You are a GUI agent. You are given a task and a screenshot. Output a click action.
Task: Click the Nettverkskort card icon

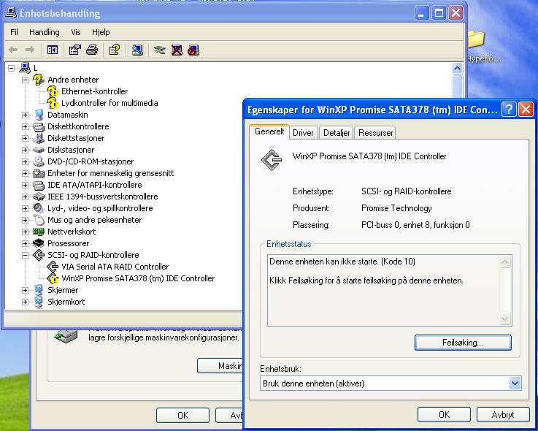(x=39, y=232)
